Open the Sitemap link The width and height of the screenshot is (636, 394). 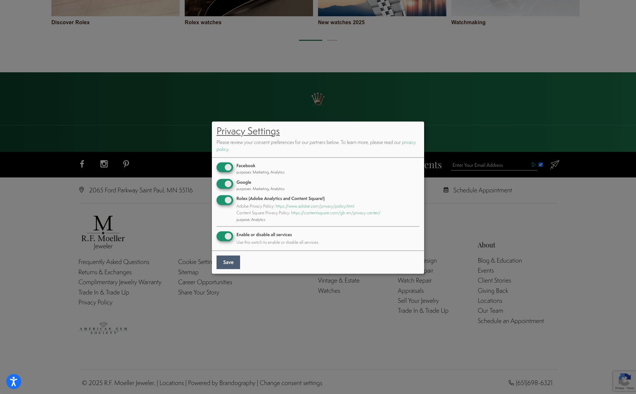click(188, 272)
